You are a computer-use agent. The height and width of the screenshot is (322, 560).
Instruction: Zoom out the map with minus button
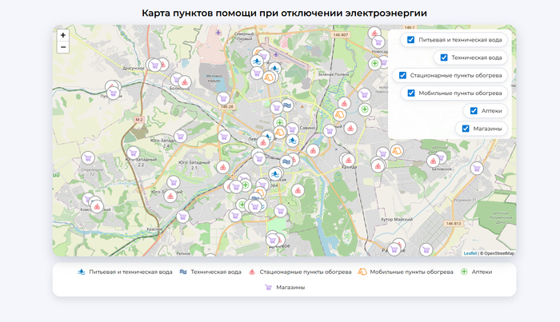tap(63, 46)
